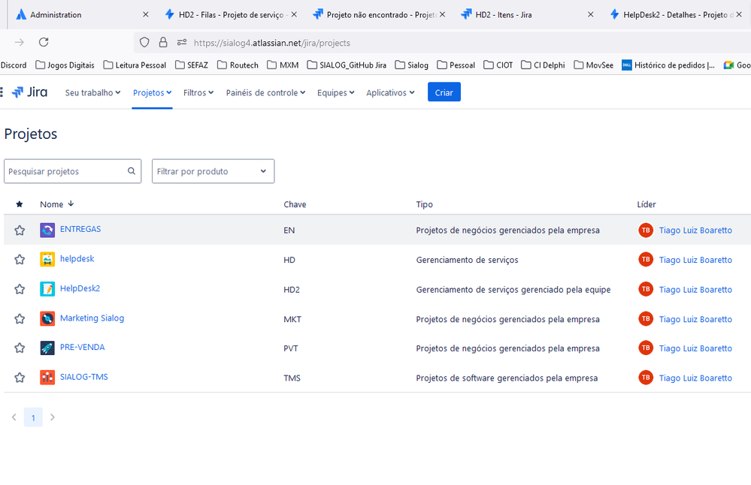751x485 pixels.
Task: Open the SIALOG_GitHub Jira bookmark folder
Action: point(347,65)
